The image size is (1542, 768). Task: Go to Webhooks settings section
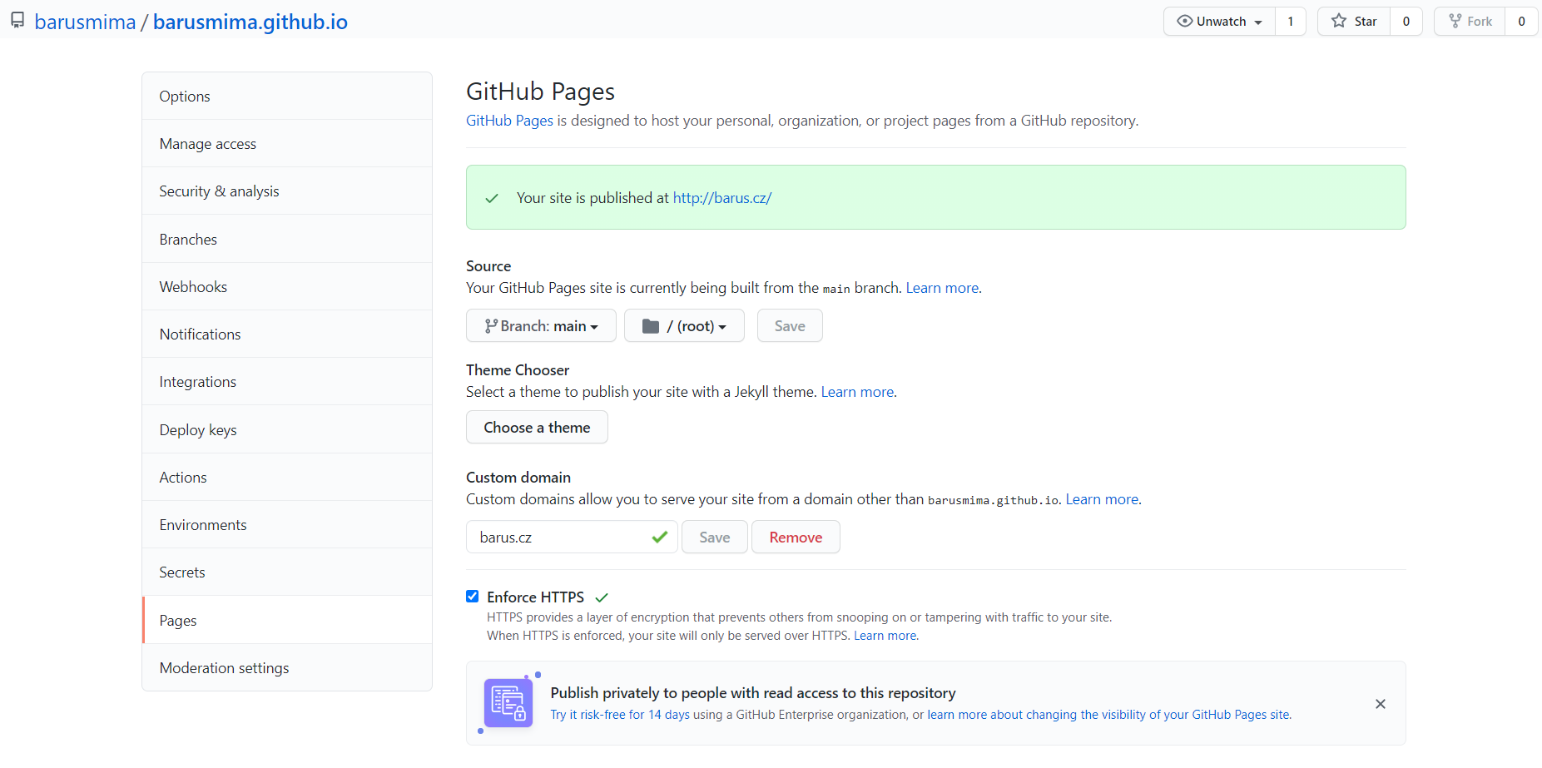193,287
